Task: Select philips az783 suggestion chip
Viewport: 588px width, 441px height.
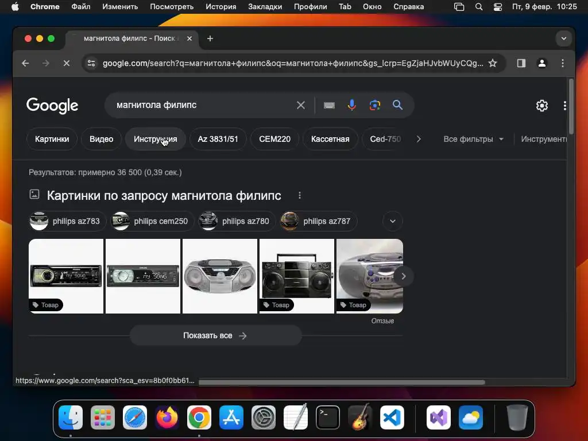Action: [x=68, y=221]
